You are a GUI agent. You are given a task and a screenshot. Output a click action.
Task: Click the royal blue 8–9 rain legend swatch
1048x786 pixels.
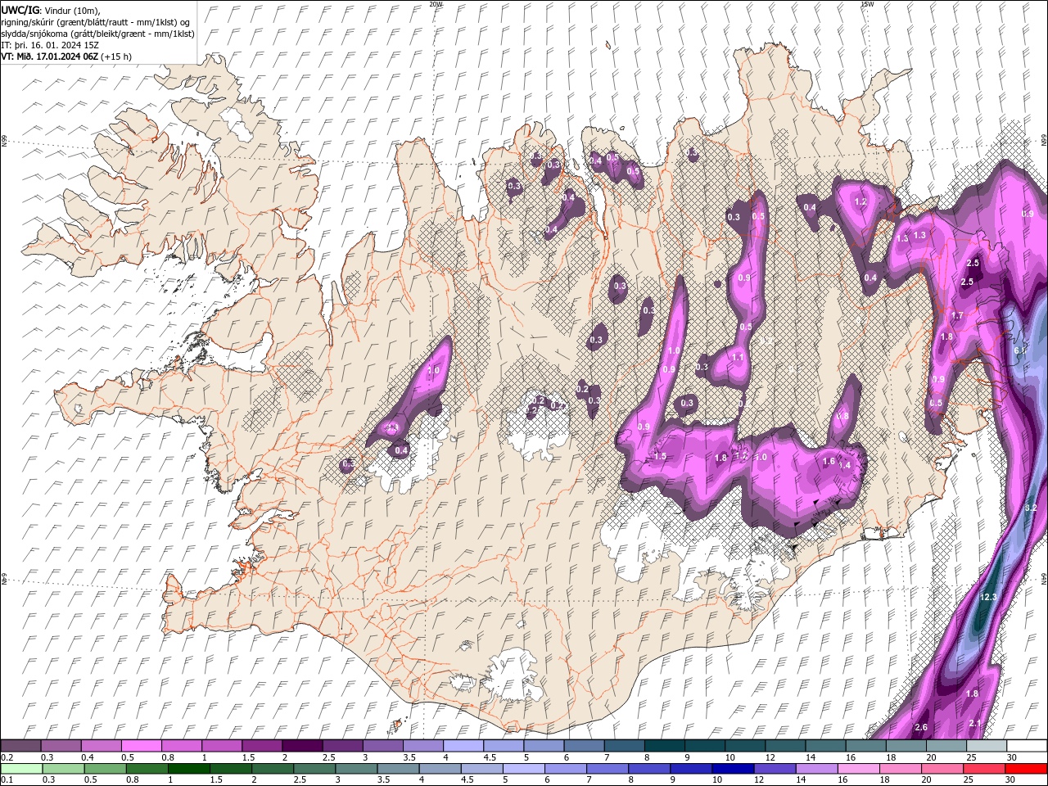click(x=649, y=769)
